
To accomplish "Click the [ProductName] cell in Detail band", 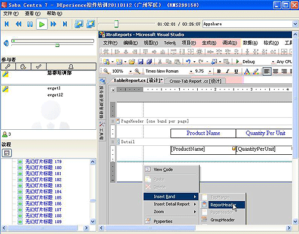I will click(x=203, y=149).
